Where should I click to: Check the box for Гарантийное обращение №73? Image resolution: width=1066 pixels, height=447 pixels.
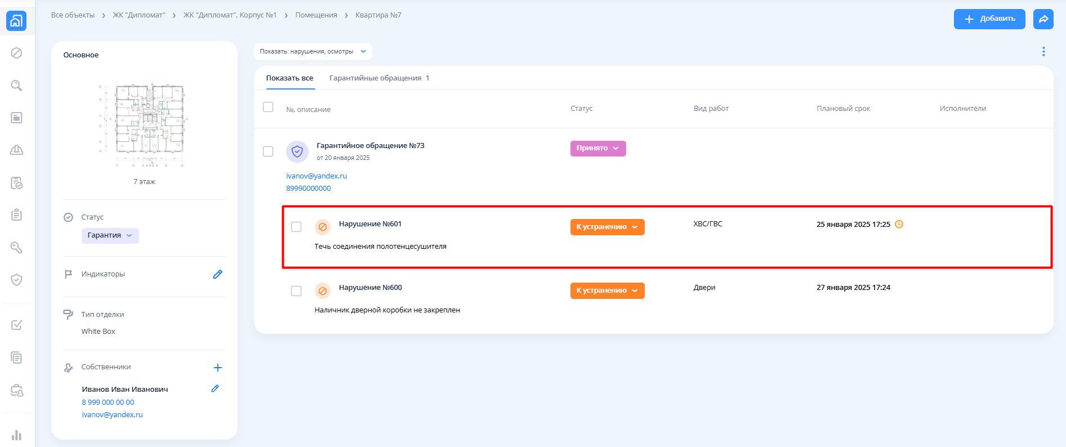coord(268,151)
